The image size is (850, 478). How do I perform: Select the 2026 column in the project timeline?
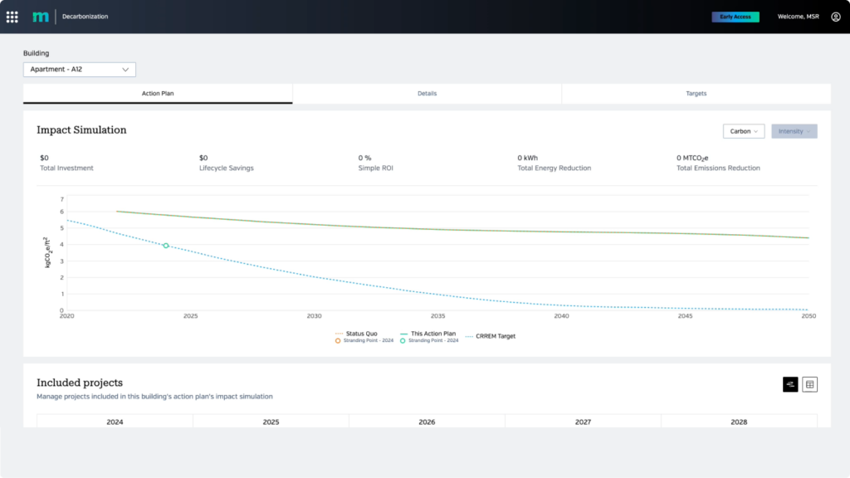pyautogui.click(x=427, y=421)
